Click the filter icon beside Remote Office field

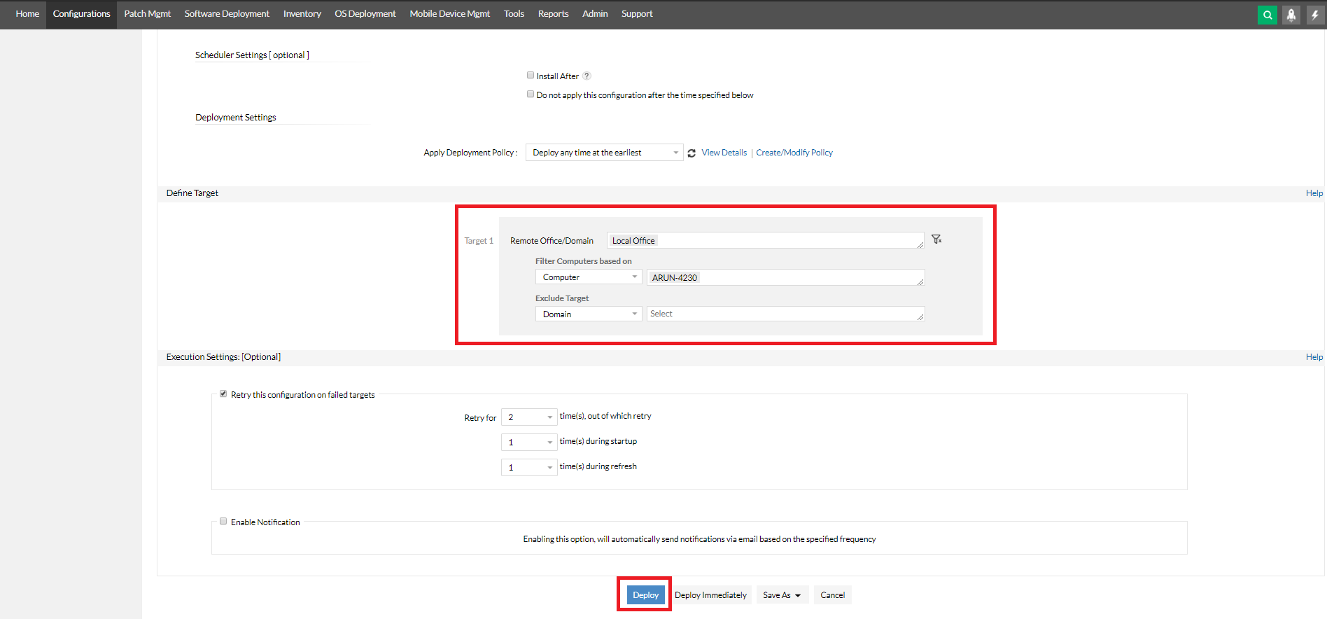click(x=936, y=239)
